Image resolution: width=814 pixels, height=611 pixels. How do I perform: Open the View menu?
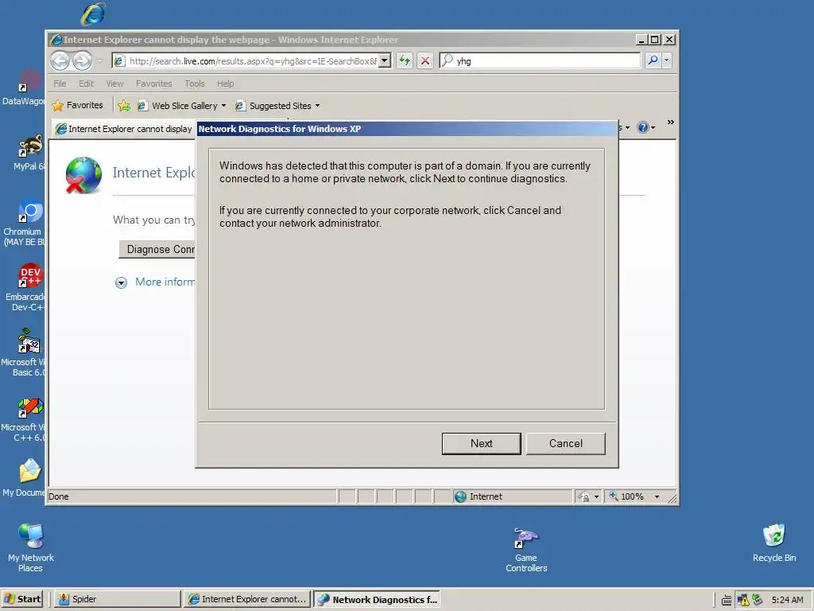coord(114,84)
